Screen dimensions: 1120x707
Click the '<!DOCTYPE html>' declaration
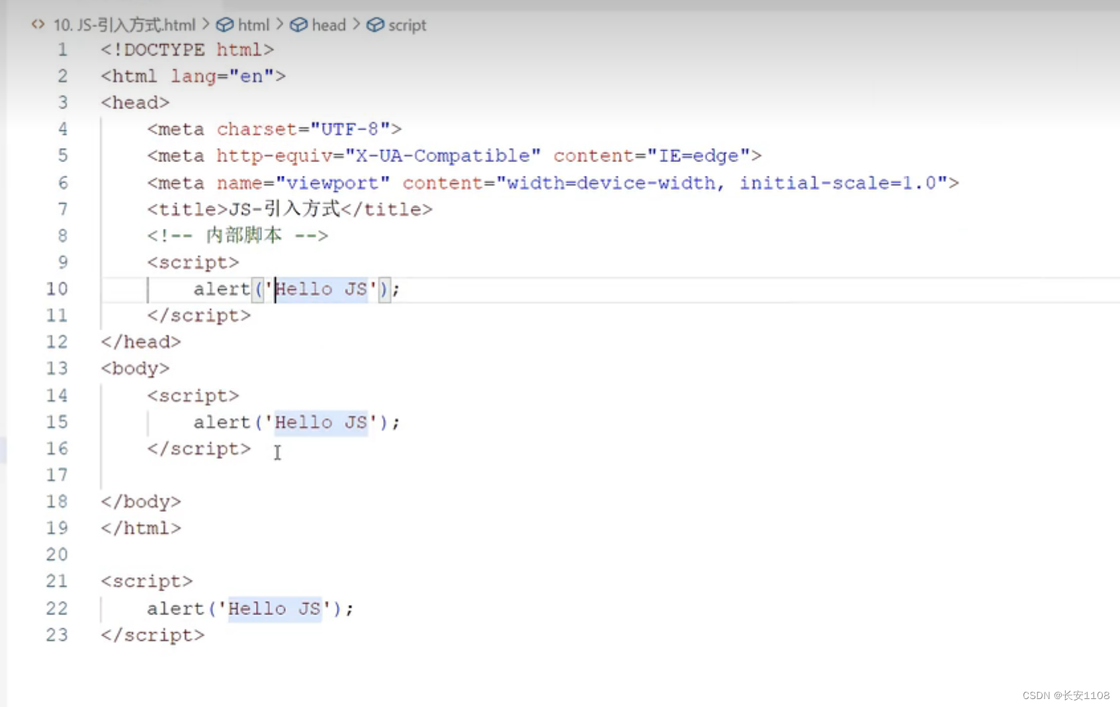pos(187,50)
